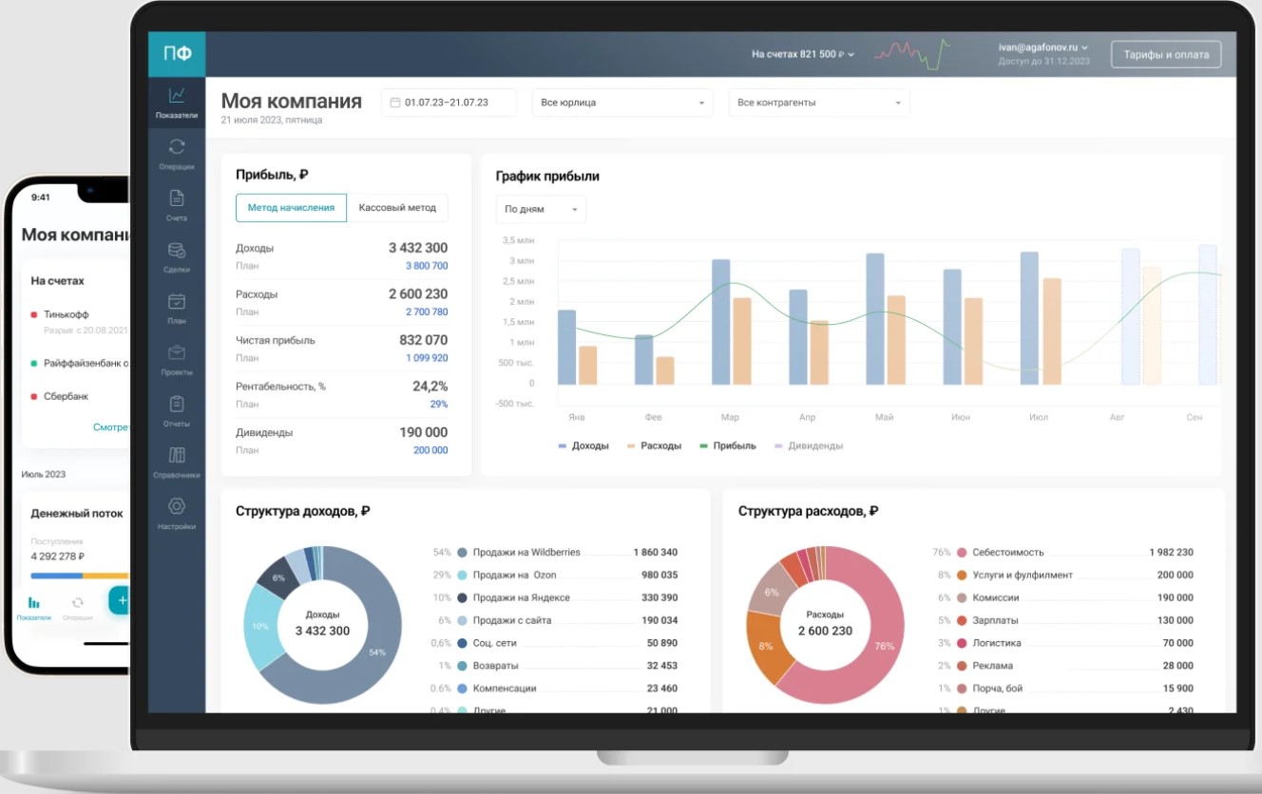Expand the На счетах 821 500 balance menu
1262x794 pixels.
[x=803, y=54]
